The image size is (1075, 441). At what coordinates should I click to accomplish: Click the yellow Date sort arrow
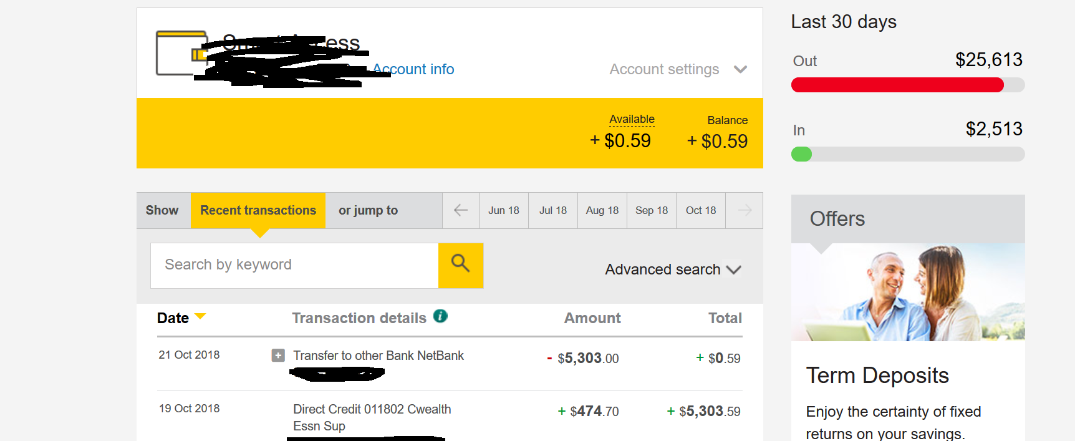click(x=200, y=316)
